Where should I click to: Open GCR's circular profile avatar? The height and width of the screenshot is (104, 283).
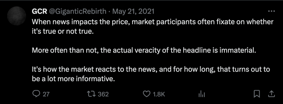click(17, 16)
